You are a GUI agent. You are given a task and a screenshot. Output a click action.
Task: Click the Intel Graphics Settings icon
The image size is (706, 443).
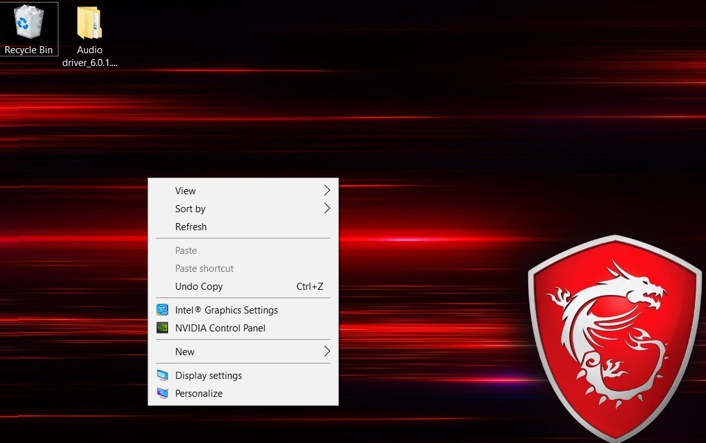point(162,310)
